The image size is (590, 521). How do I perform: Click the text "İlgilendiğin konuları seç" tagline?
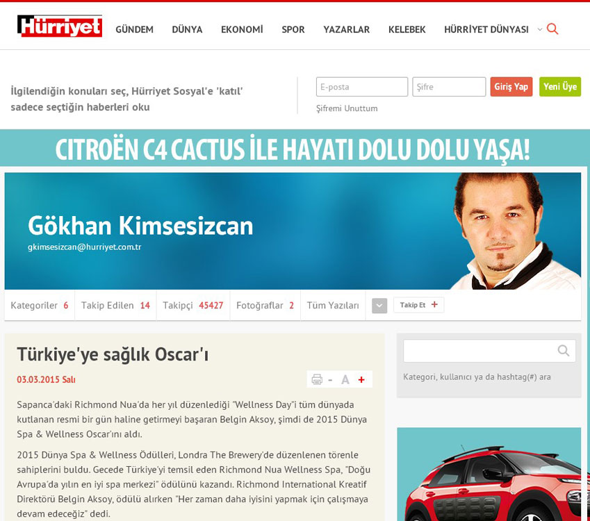(126, 99)
